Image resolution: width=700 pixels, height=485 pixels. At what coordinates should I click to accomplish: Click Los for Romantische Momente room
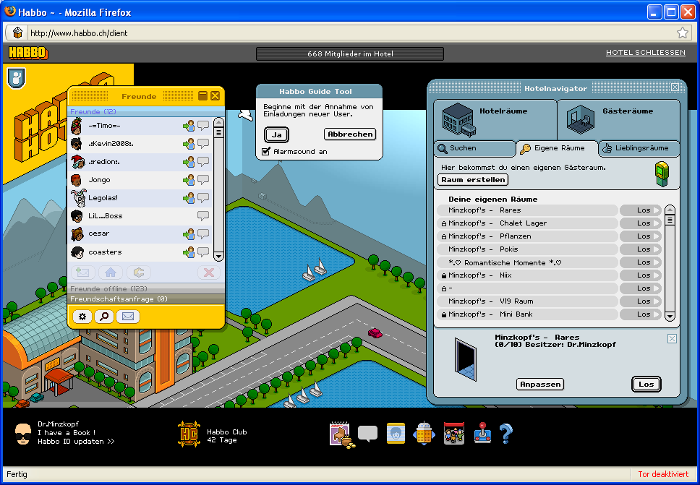click(x=641, y=262)
